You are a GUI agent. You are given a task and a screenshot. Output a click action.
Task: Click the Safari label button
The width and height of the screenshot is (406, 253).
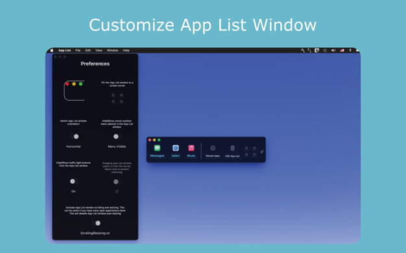[x=176, y=155]
